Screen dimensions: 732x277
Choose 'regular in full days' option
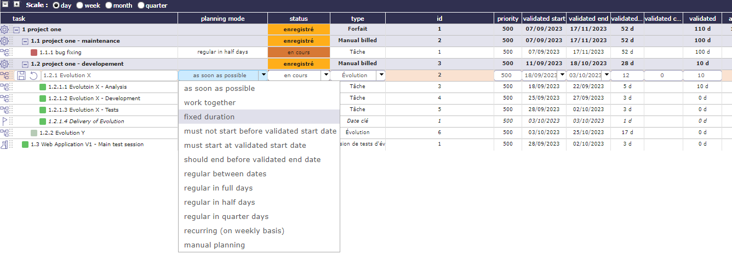point(259,188)
